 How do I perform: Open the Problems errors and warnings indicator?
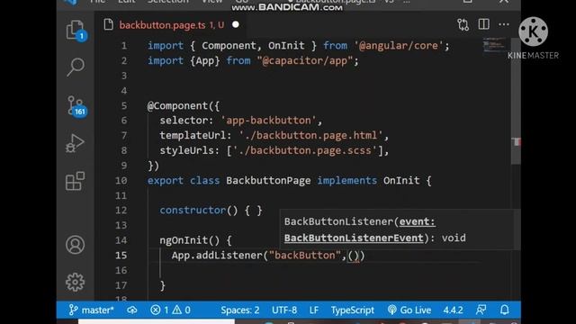click(170, 310)
